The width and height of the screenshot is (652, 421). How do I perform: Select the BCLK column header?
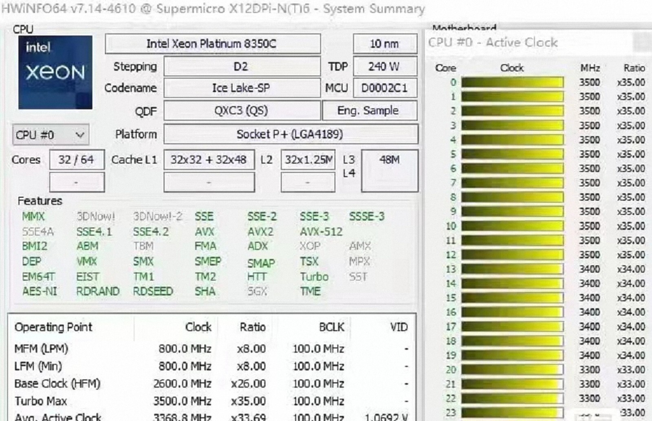pyautogui.click(x=332, y=327)
